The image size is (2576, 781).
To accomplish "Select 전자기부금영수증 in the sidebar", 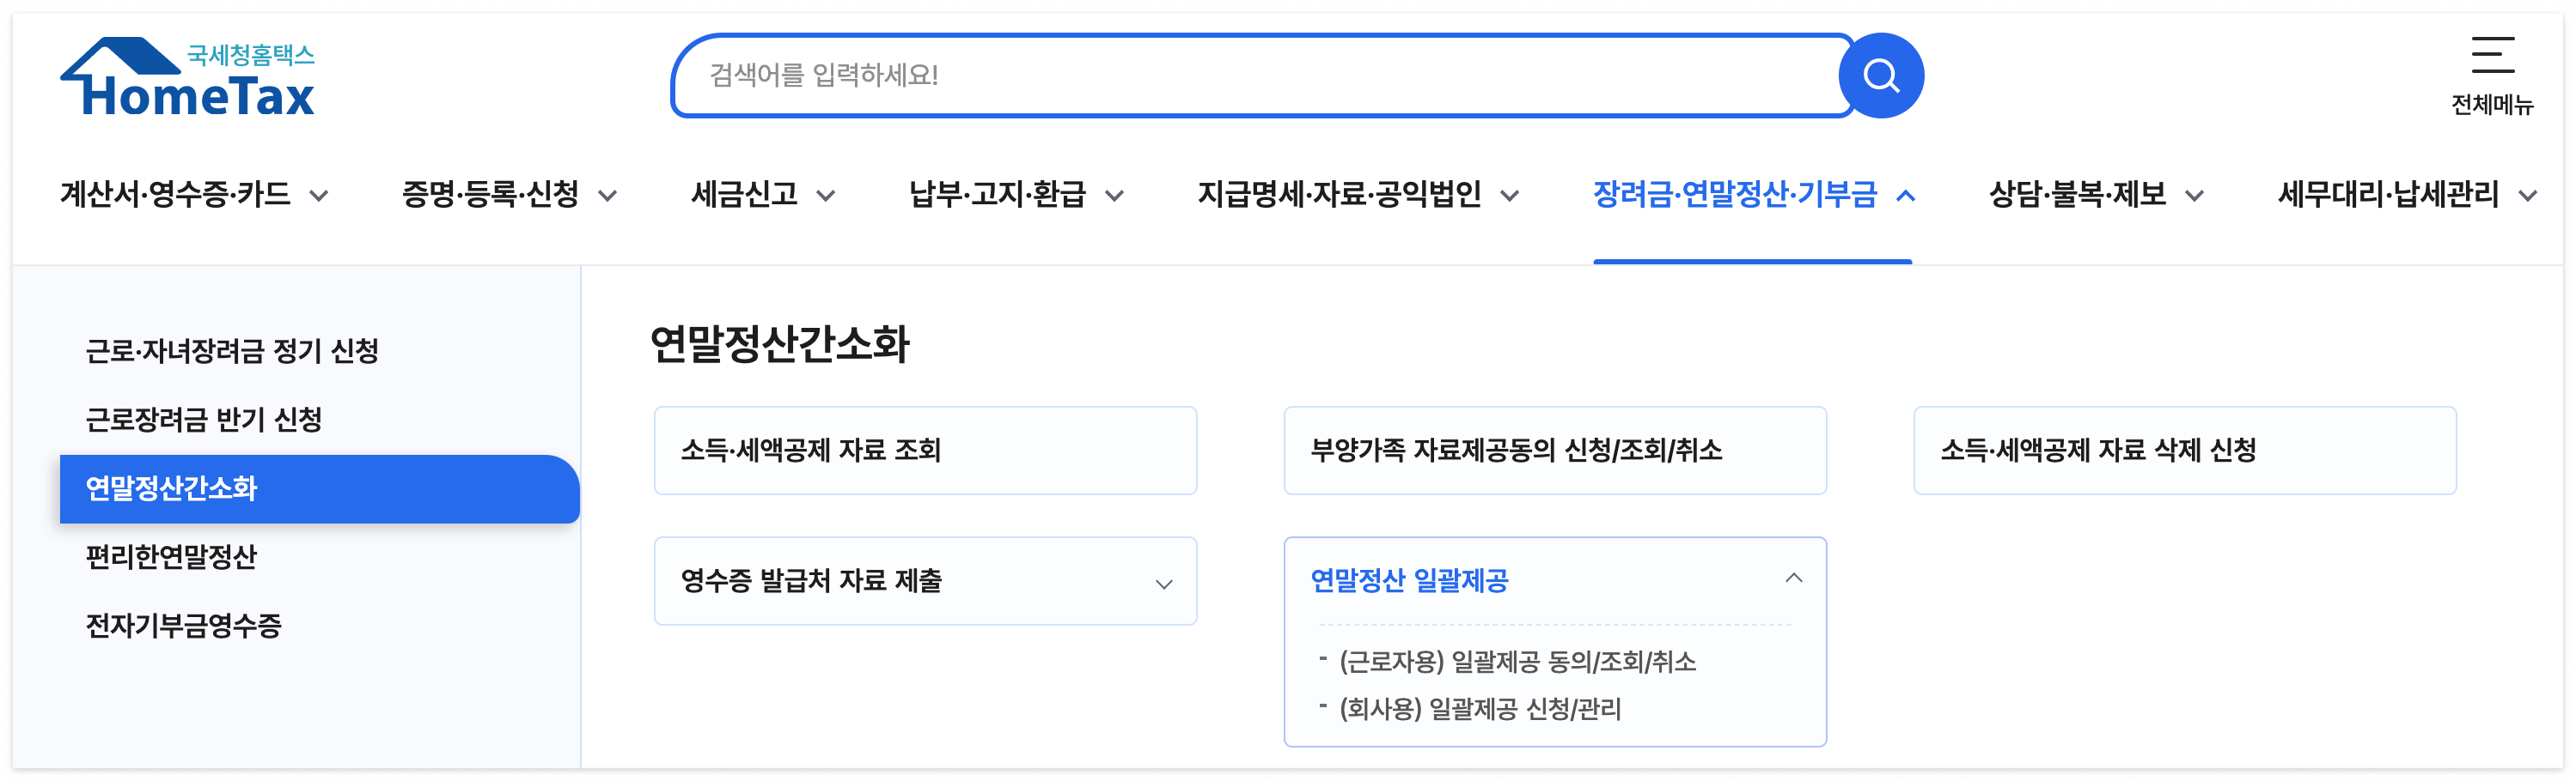I will coord(183,628).
